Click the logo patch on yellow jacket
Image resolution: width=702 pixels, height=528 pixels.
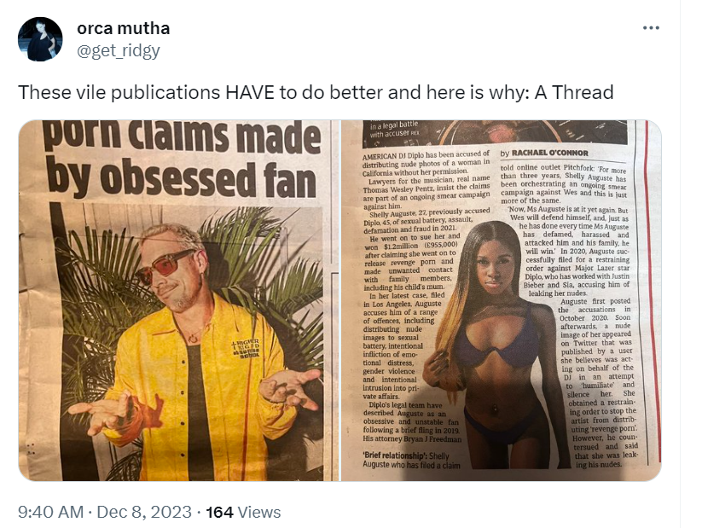pos(246,349)
